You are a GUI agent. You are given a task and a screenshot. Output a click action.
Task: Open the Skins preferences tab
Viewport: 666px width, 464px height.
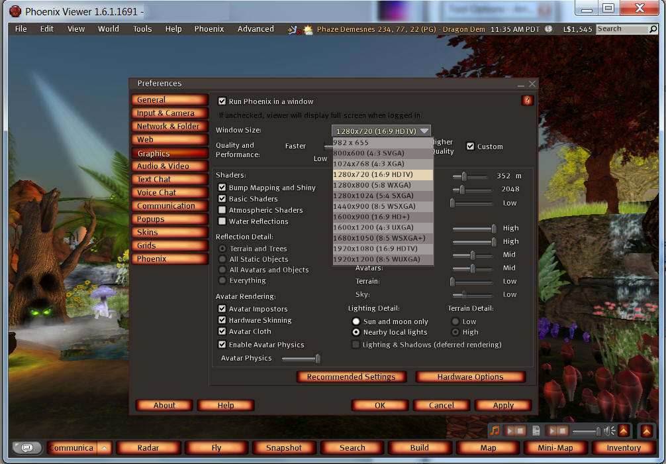tap(170, 232)
